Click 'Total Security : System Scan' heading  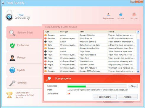point(61,27)
